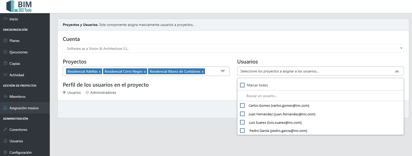412x156 pixels.
Task: Click the Inicio dashboard icon
Action: pos(5,19)
